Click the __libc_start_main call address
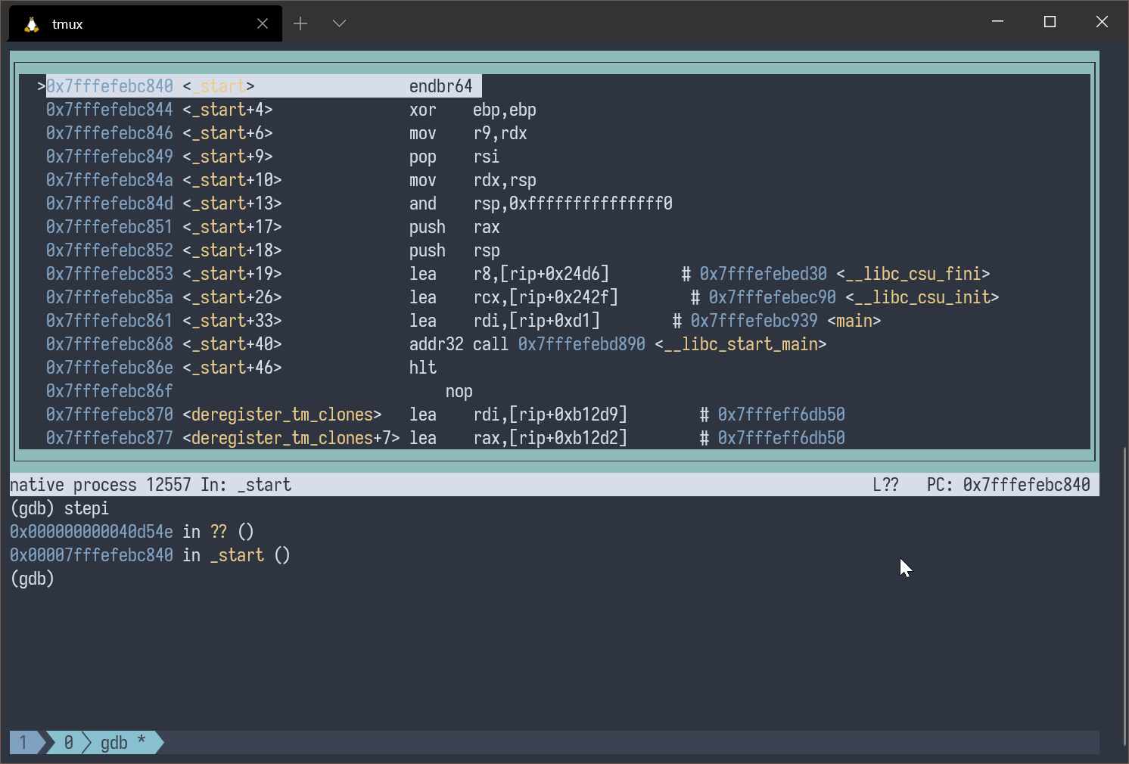Image resolution: width=1129 pixels, height=764 pixels. point(581,344)
